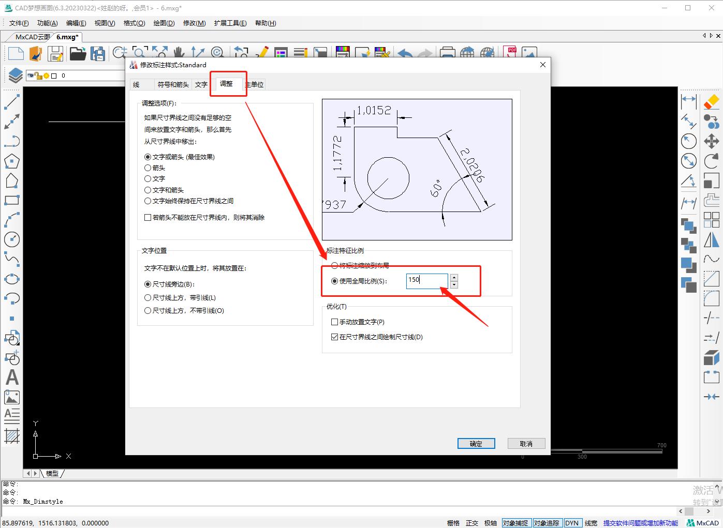The width and height of the screenshot is (723, 528).
Task: Open the layer manager icon
Action: [14, 74]
